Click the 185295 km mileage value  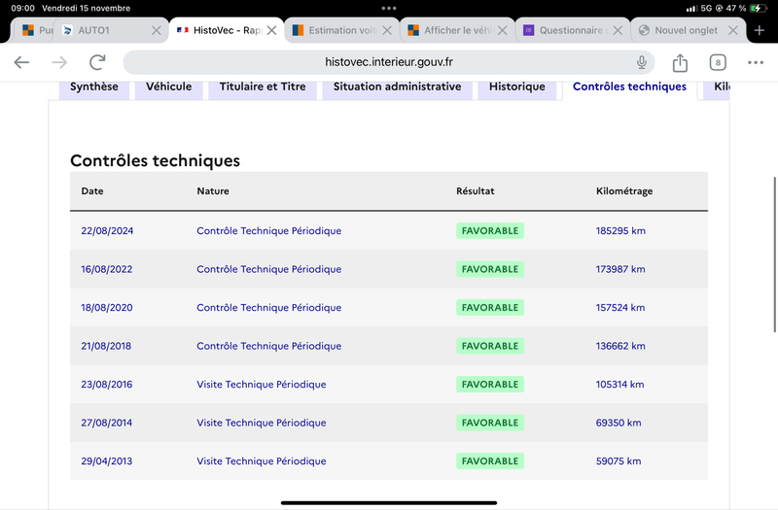coord(620,231)
